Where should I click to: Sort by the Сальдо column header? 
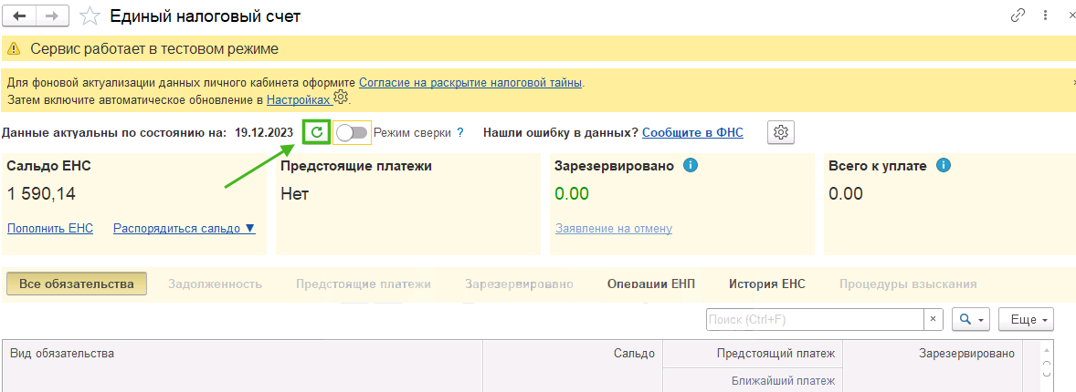(x=573, y=366)
